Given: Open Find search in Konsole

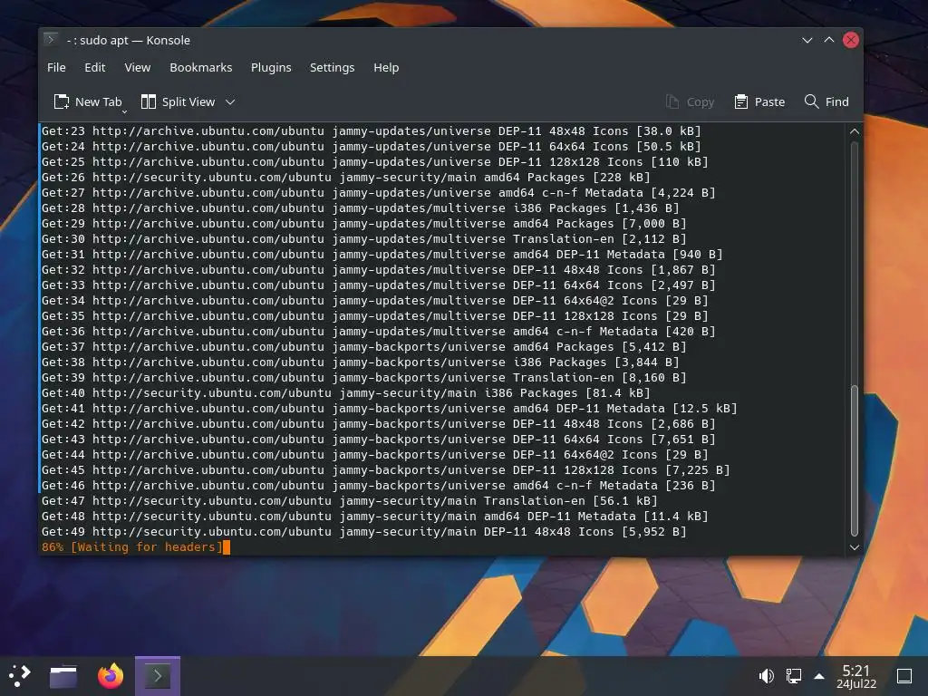Looking at the screenshot, I should click(826, 101).
